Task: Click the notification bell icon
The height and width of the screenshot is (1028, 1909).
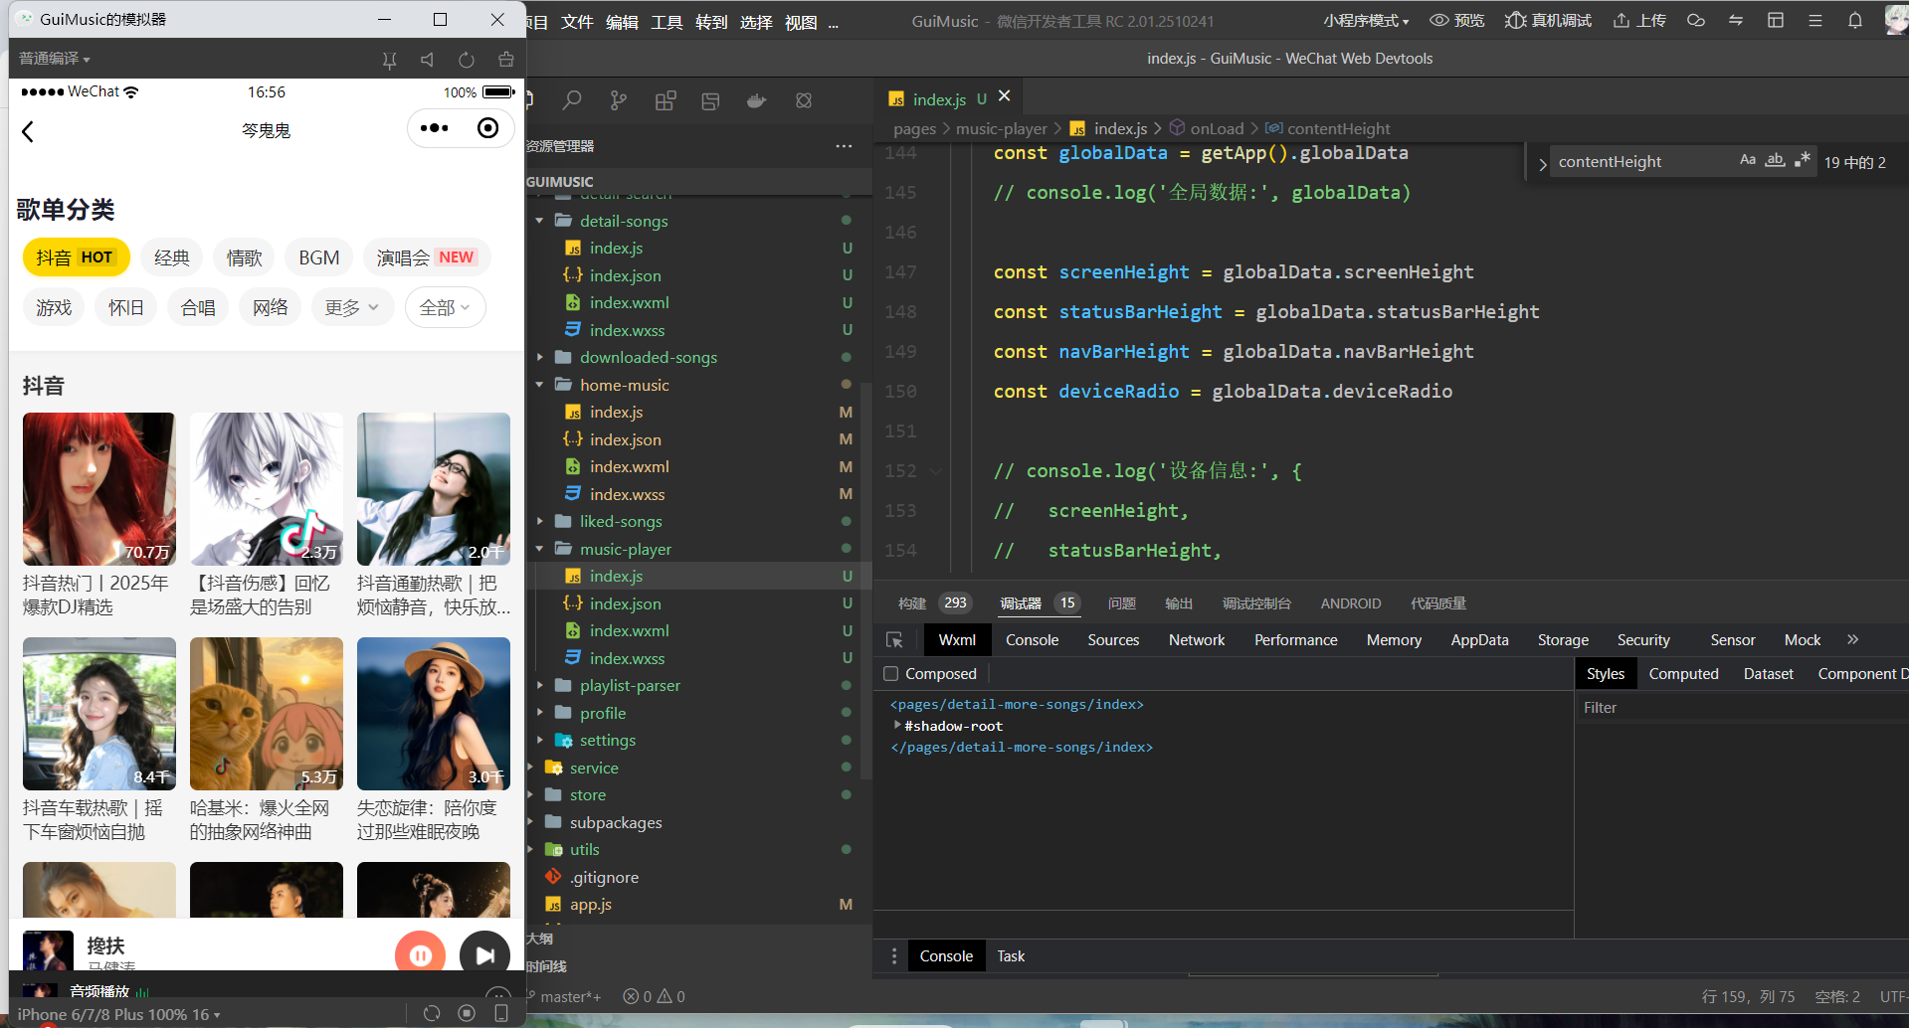Action: pos(1854,21)
